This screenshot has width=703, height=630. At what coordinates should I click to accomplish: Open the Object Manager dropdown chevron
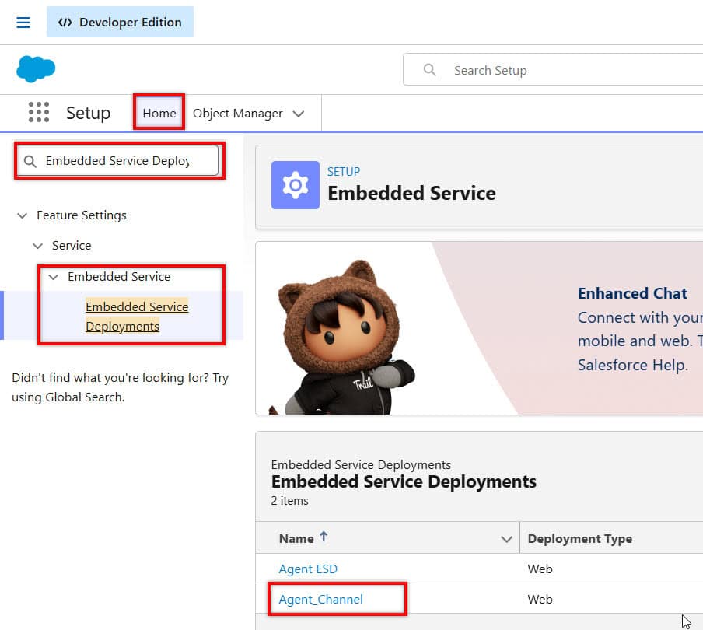click(x=299, y=114)
